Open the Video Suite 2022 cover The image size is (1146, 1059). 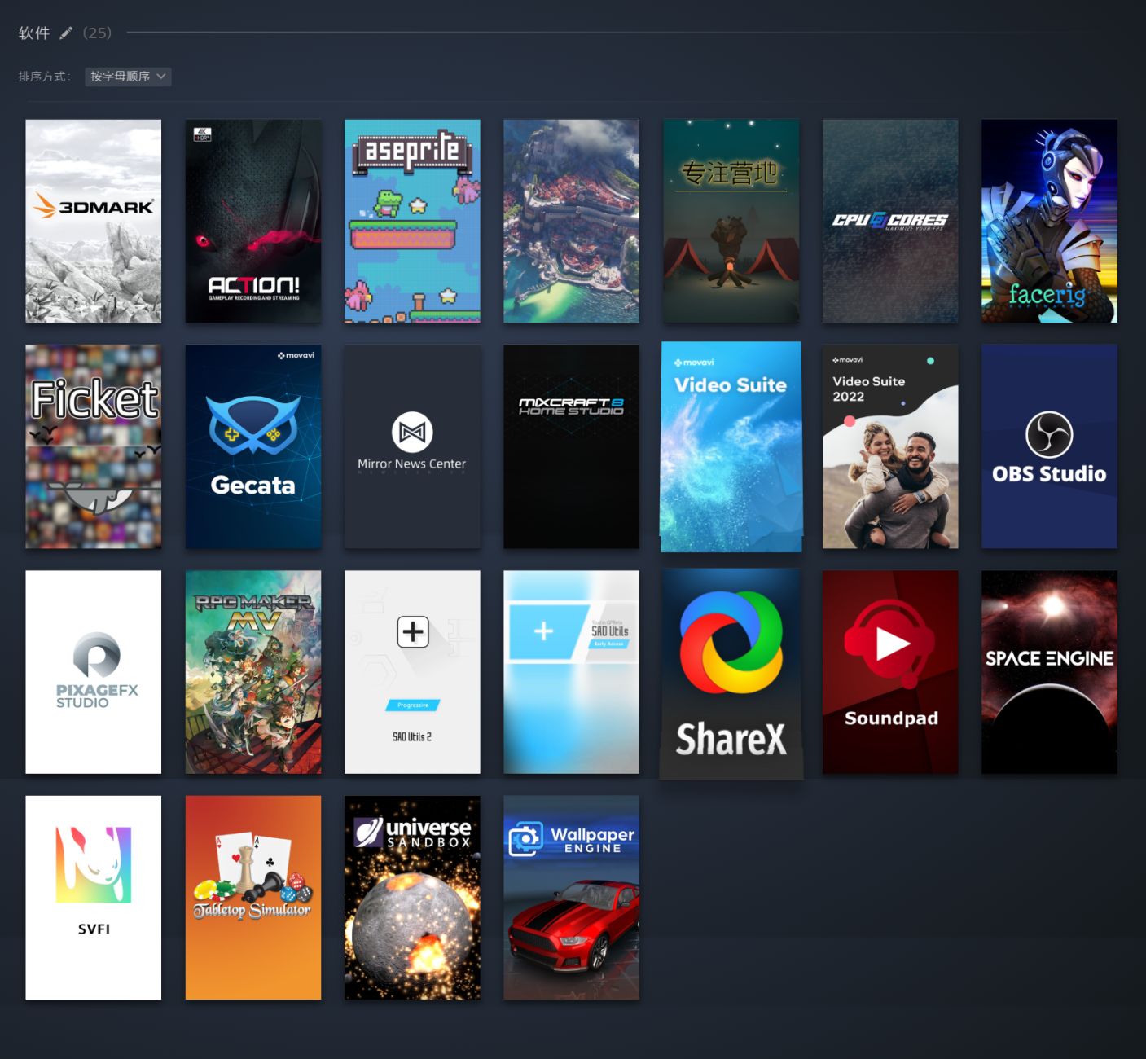(x=890, y=446)
